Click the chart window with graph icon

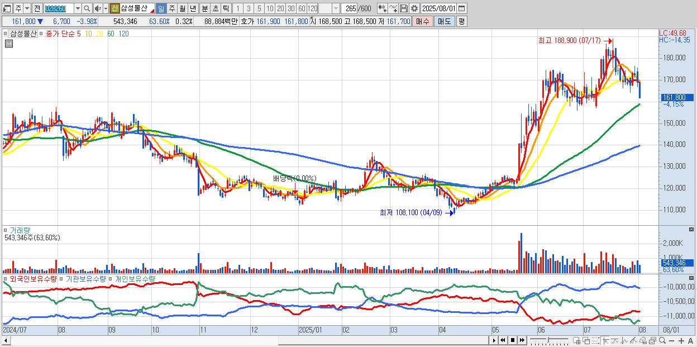point(653,341)
